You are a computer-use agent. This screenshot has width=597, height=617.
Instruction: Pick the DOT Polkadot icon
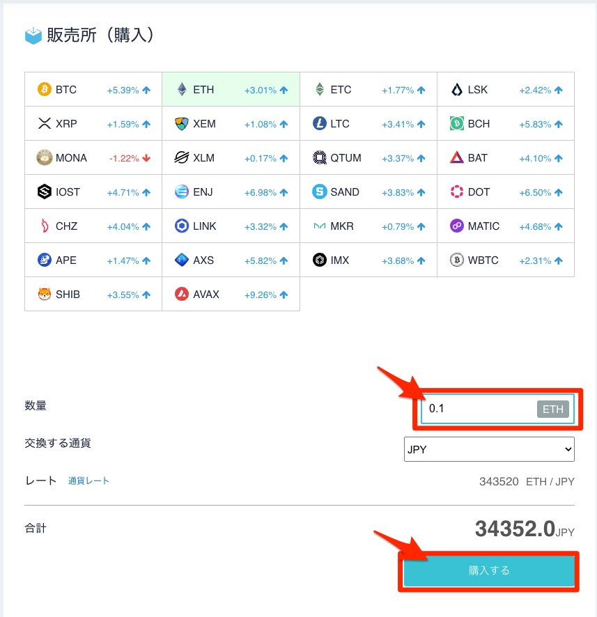coord(456,192)
